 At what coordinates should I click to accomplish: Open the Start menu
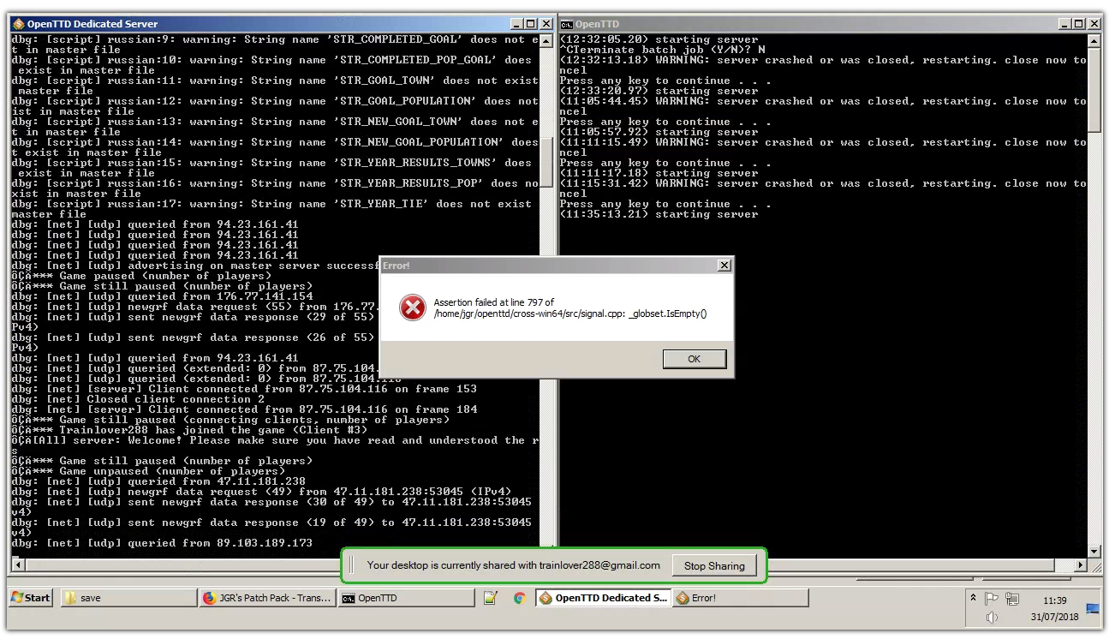tap(31, 598)
